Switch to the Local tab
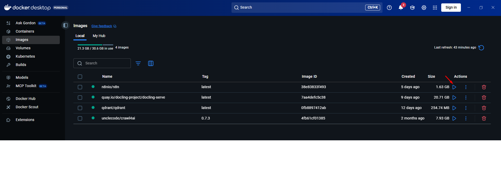This screenshot has width=501, height=169. point(80,36)
